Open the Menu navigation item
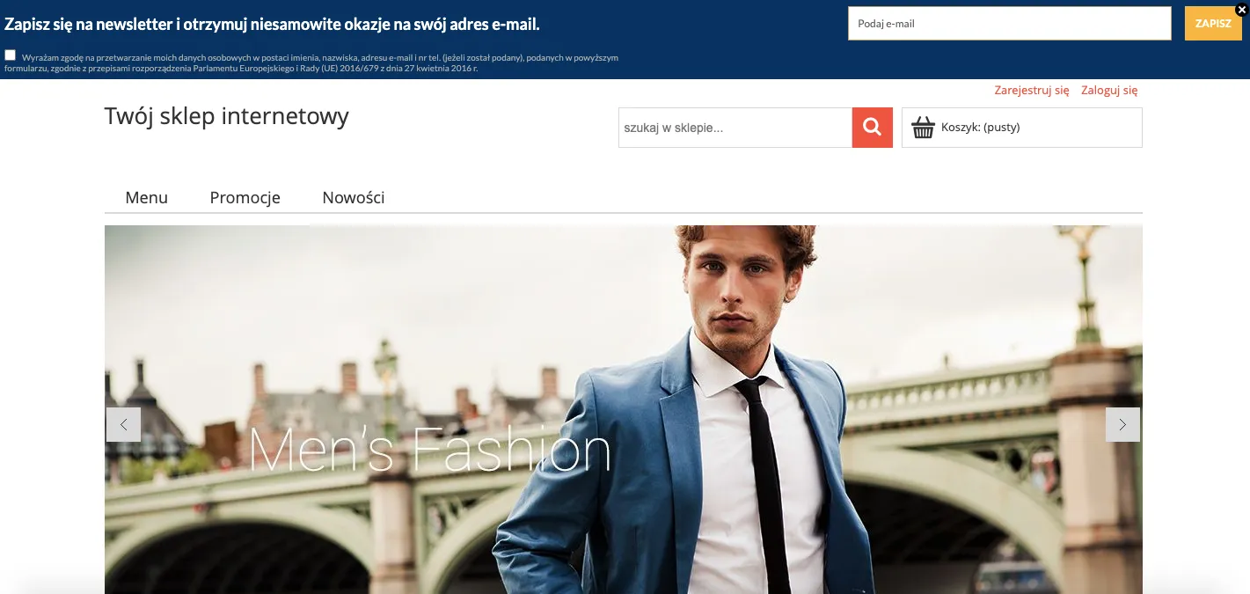The width and height of the screenshot is (1250, 594). point(147,197)
